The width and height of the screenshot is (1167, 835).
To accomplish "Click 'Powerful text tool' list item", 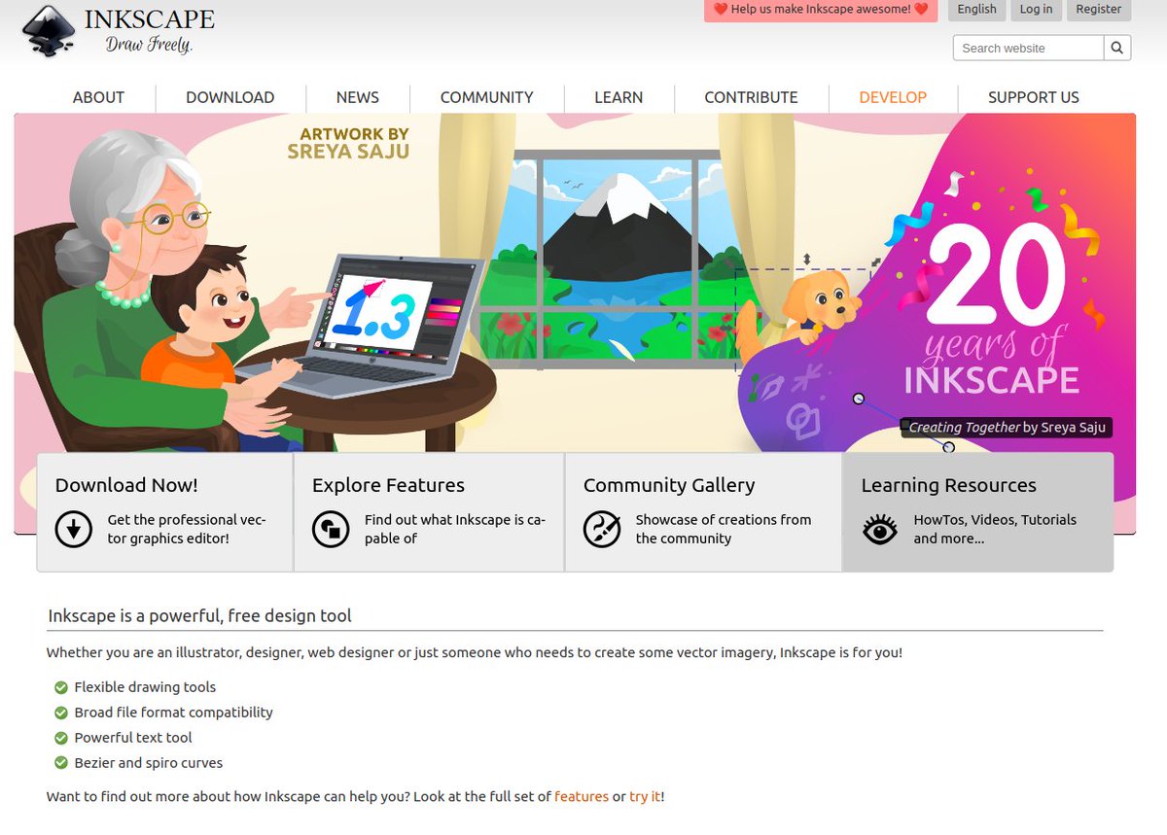I will [133, 738].
